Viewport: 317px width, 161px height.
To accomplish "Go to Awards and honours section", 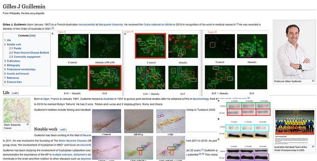I will coord(18,74).
